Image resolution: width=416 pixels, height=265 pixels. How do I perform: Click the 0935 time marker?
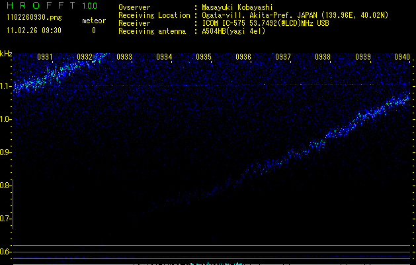[204, 56]
